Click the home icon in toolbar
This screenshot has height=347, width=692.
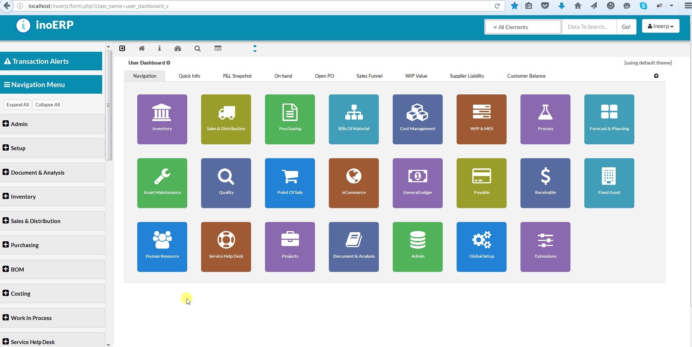click(142, 48)
